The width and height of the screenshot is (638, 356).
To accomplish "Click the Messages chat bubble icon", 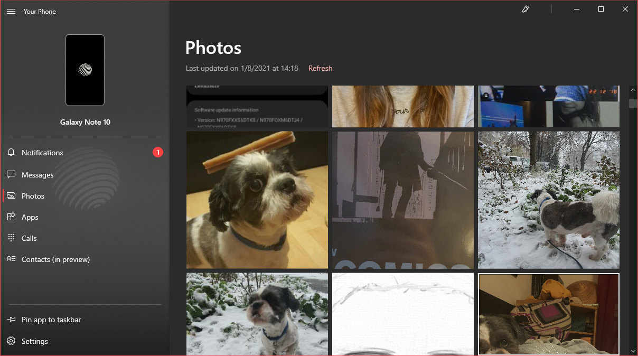I will [x=11, y=175].
